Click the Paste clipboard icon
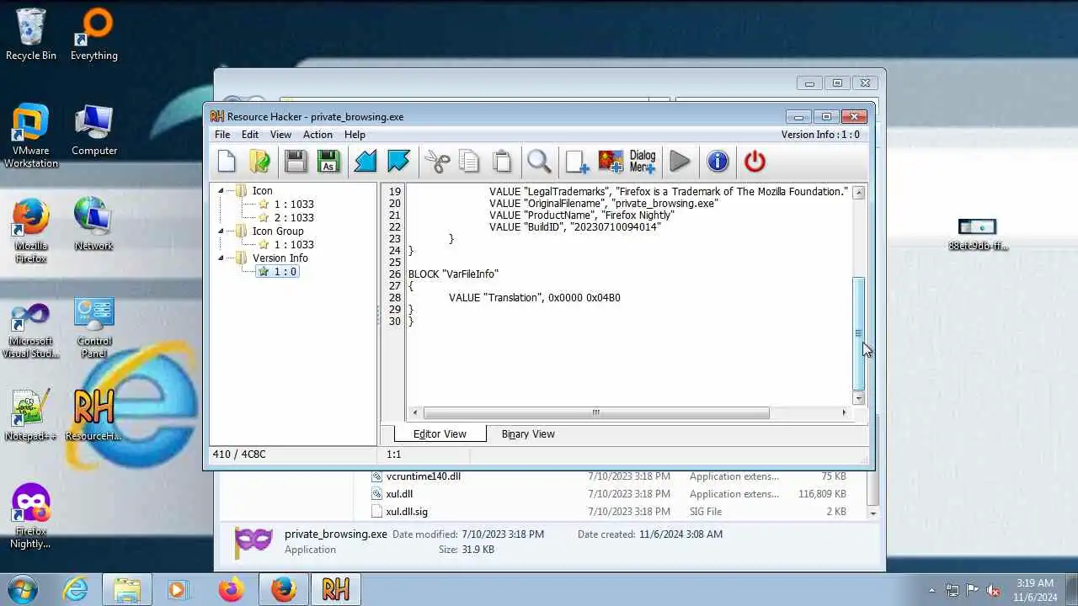The height and width of the screenshot is (606, 1078). coord(501,161)
